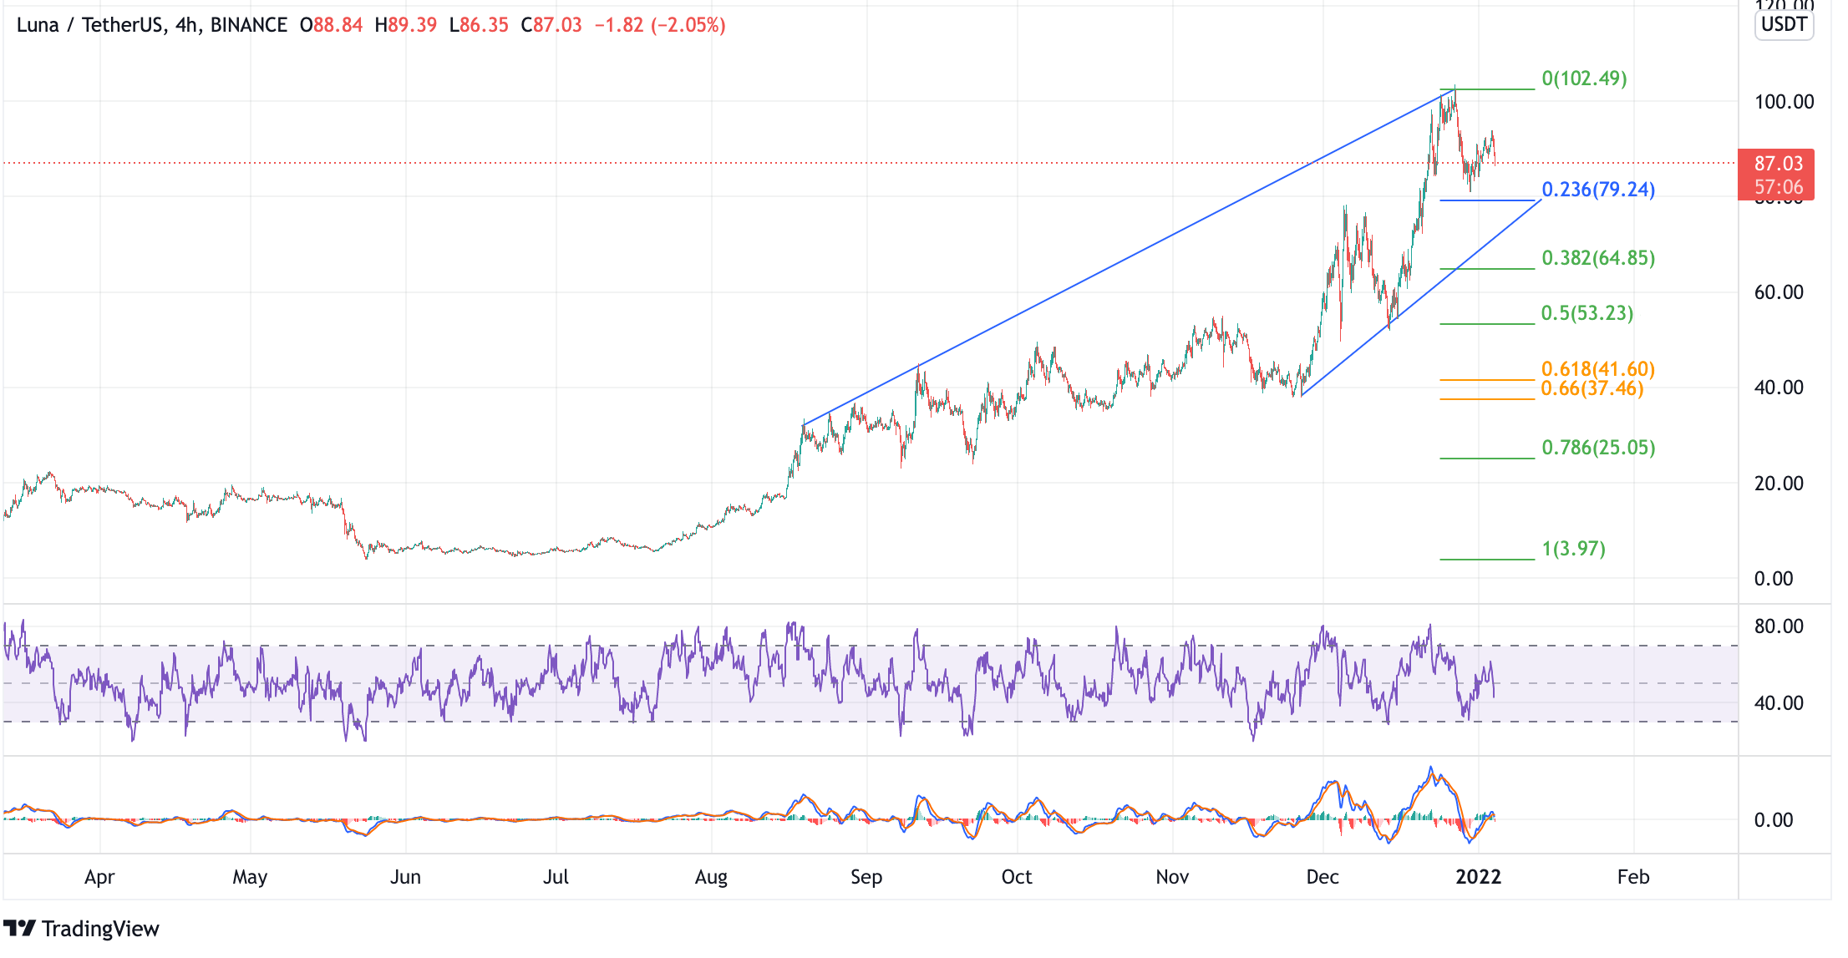Click the -1.82 (-2.05%) change value
1848x958 pixels.
tap(659, 25)
